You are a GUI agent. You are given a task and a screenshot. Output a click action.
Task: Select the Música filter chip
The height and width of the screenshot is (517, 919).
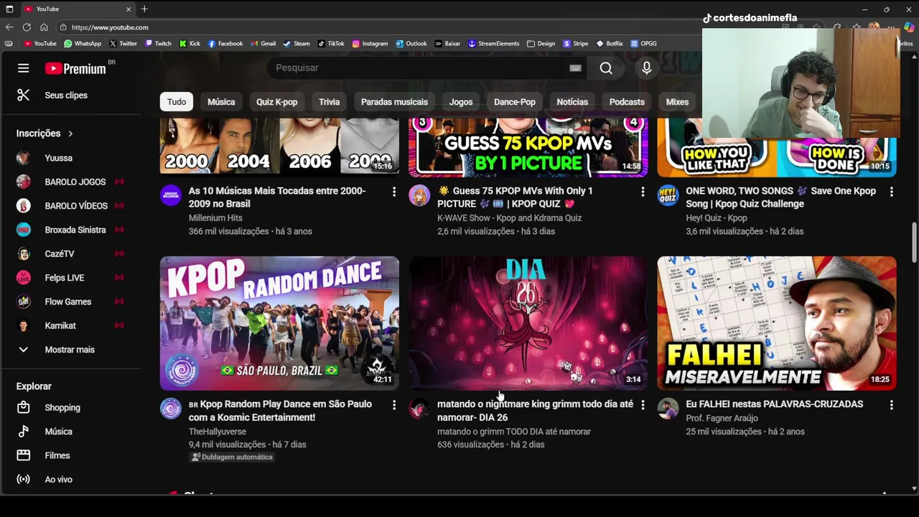[x=221, y=102]
